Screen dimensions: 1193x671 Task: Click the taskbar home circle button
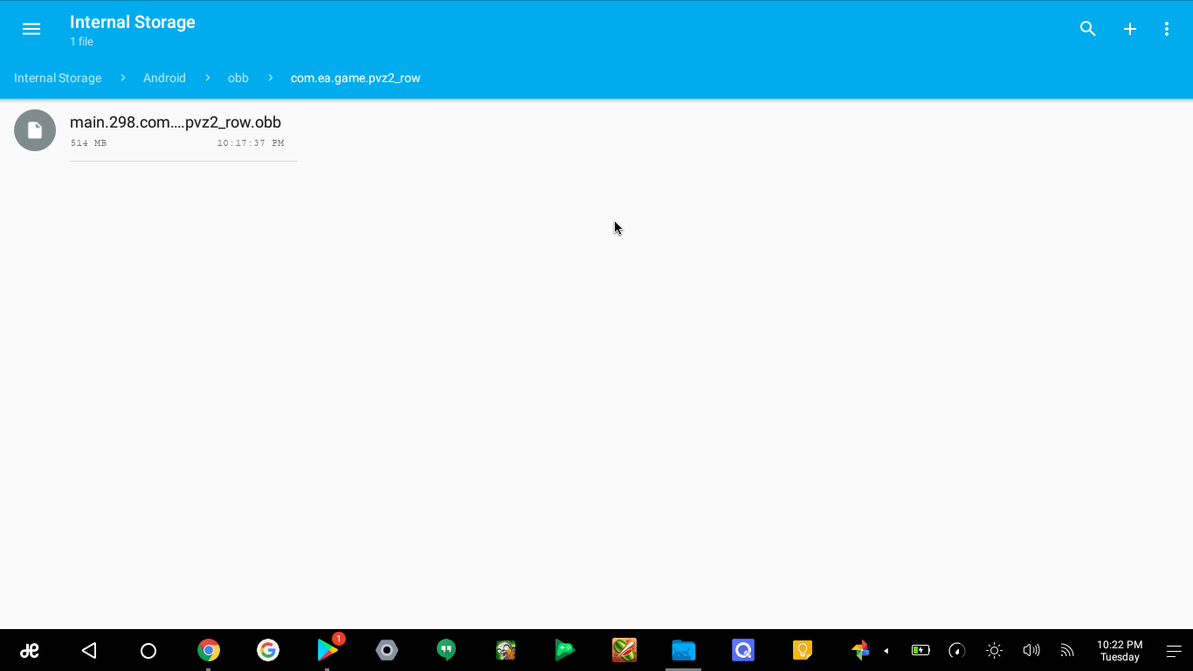click(148, 650)
